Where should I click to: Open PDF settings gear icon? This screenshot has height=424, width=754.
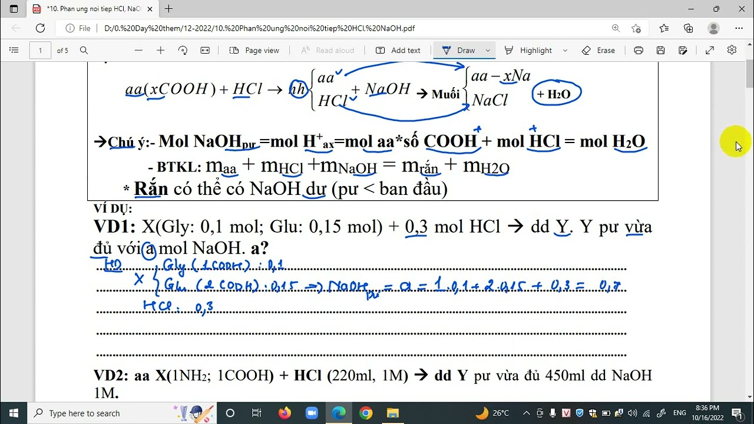(732, 50)
